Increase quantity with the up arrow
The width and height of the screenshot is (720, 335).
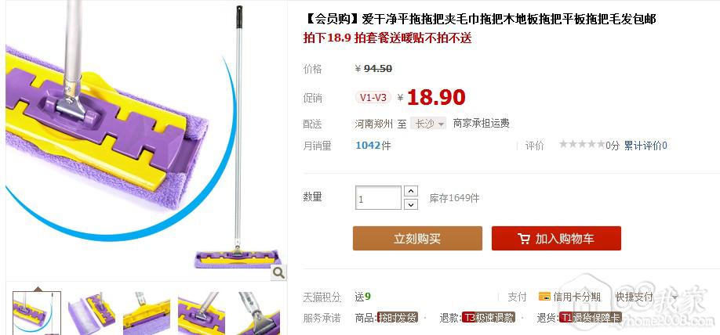point(410,191)
